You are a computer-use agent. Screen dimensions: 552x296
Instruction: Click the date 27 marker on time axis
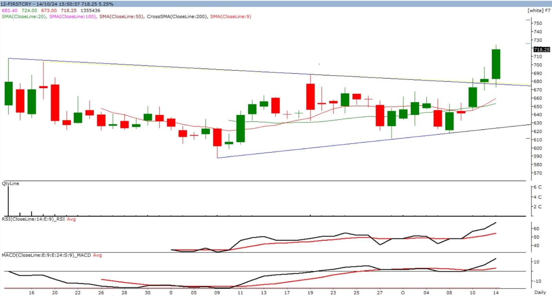379,293
